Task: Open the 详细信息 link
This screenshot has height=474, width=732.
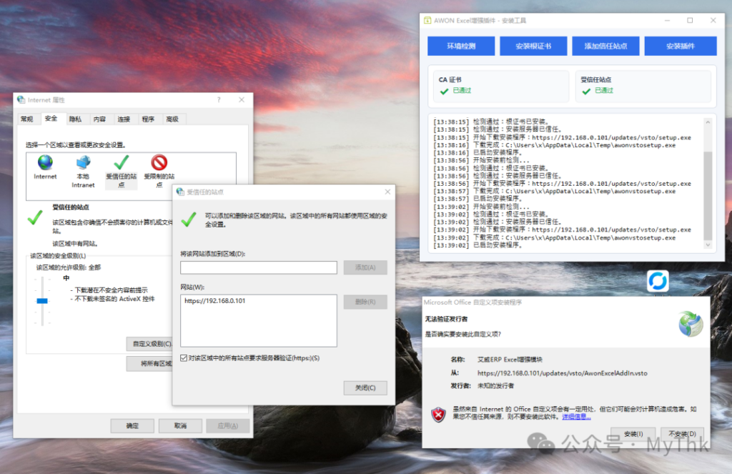Action: coord(577,417)
